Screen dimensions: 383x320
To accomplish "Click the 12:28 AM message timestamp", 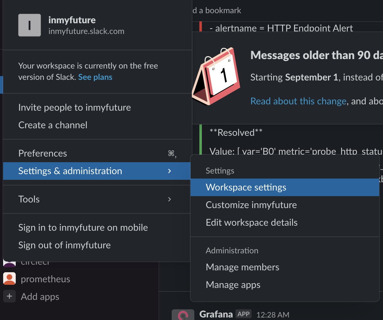I will coord(273,315).
